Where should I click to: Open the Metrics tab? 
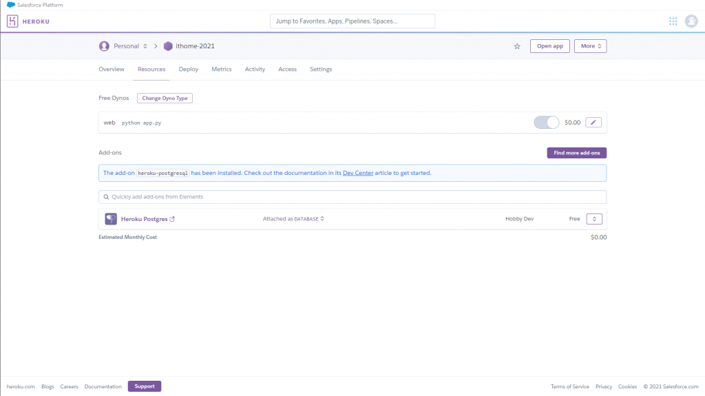(222, 70)
